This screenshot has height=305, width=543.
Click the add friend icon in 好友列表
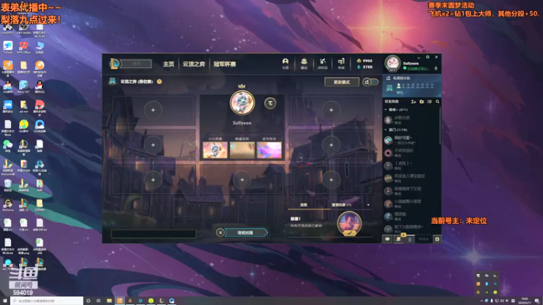click(413, 102)
